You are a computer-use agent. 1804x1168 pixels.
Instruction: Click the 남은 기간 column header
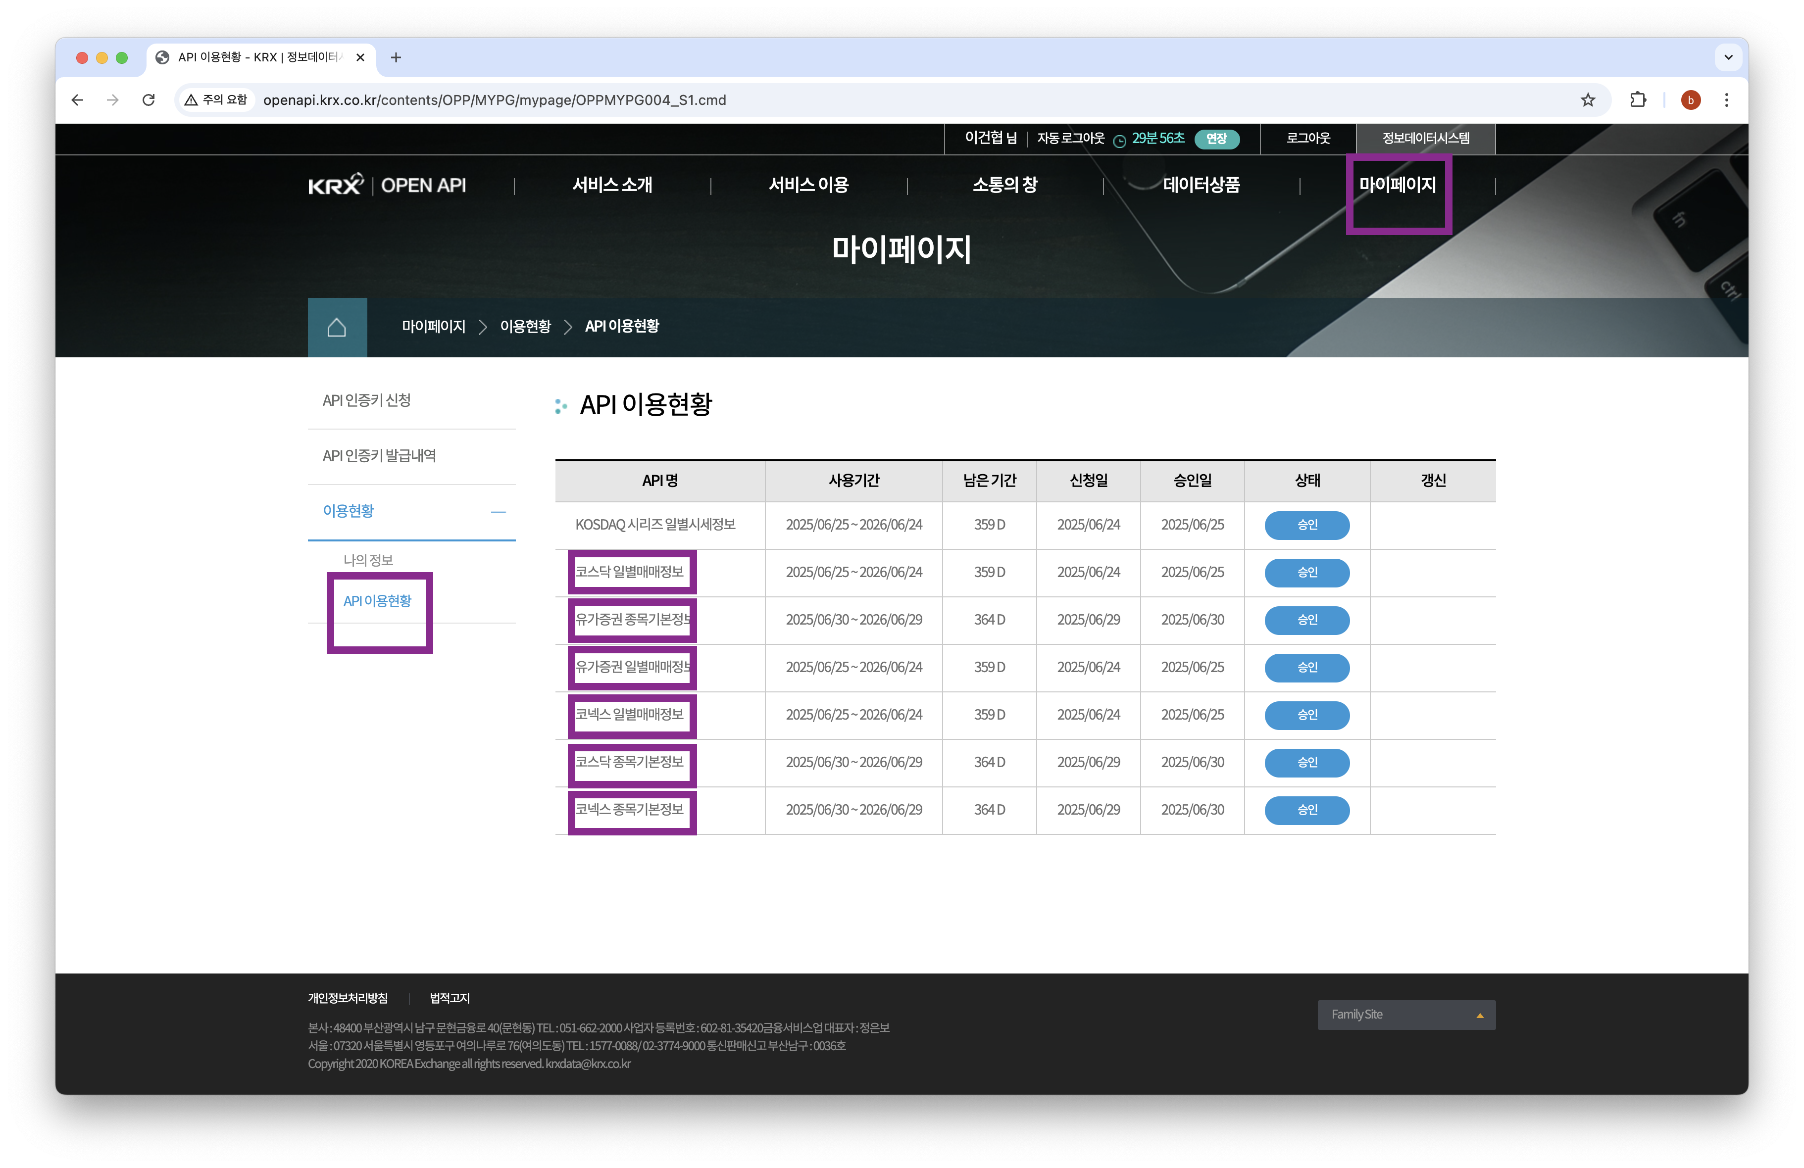tap(989, 481)
